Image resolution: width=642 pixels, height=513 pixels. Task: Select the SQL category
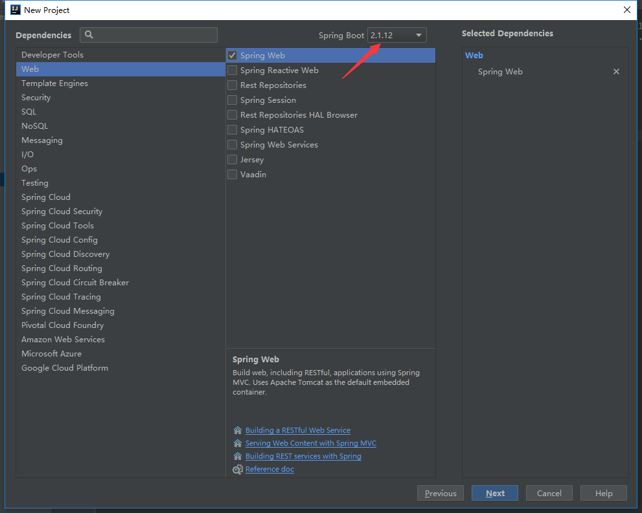pyautogui.click(x=120, y=112)
